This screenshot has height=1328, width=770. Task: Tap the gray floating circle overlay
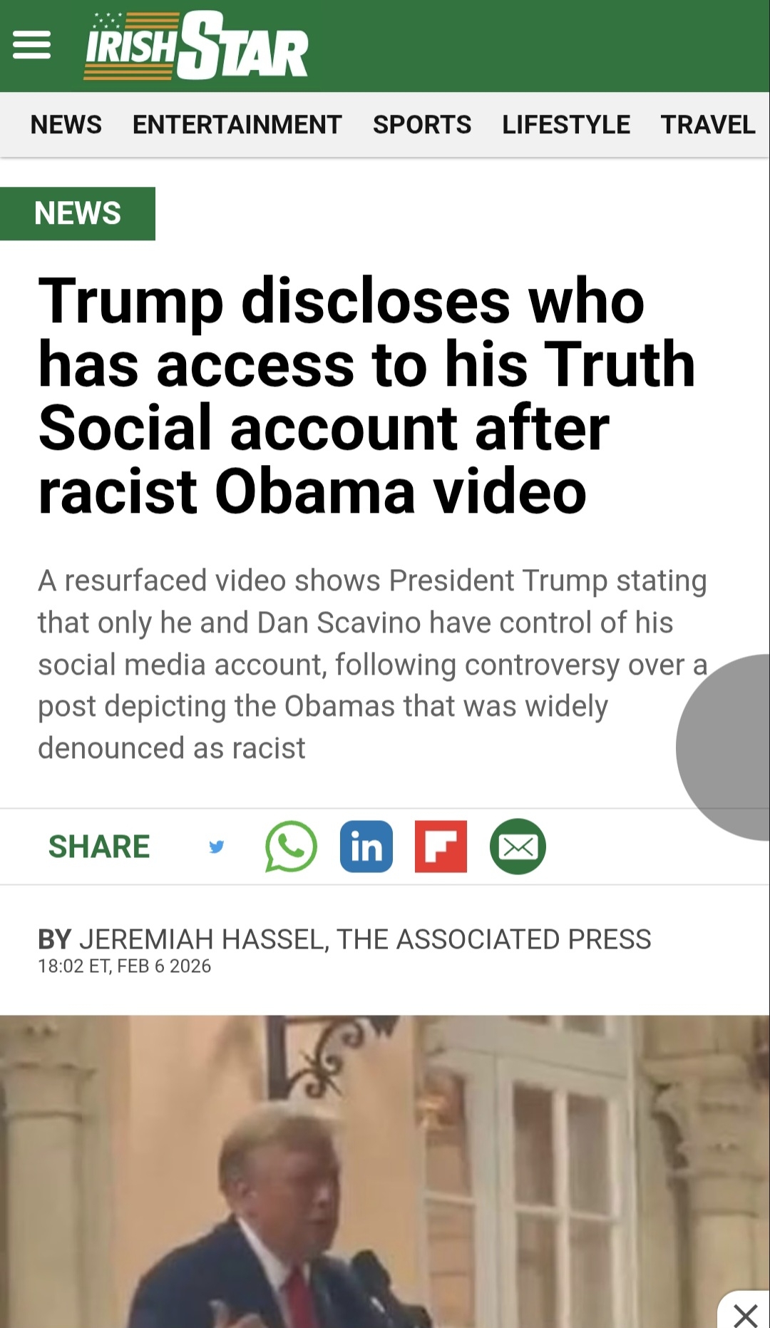tap(724, 747)
